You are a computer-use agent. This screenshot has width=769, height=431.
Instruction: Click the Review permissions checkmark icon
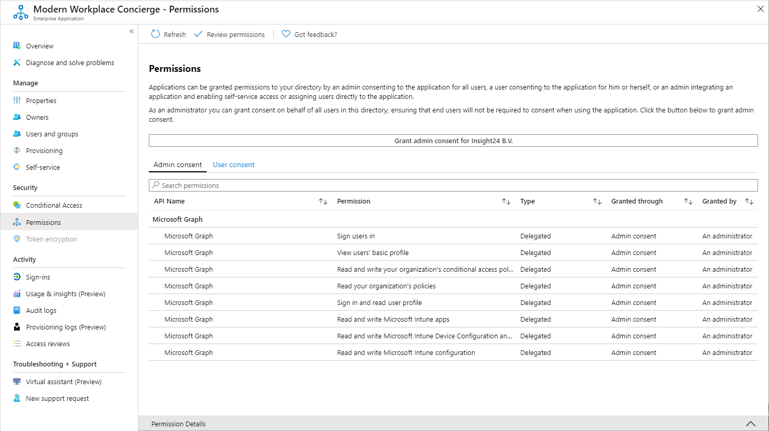[x=198, y=34]
